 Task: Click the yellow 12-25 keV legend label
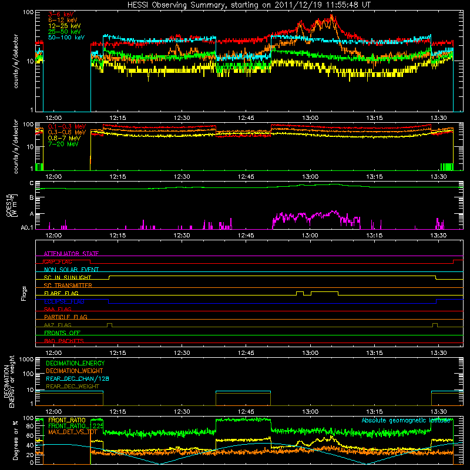tap(65, 26)
